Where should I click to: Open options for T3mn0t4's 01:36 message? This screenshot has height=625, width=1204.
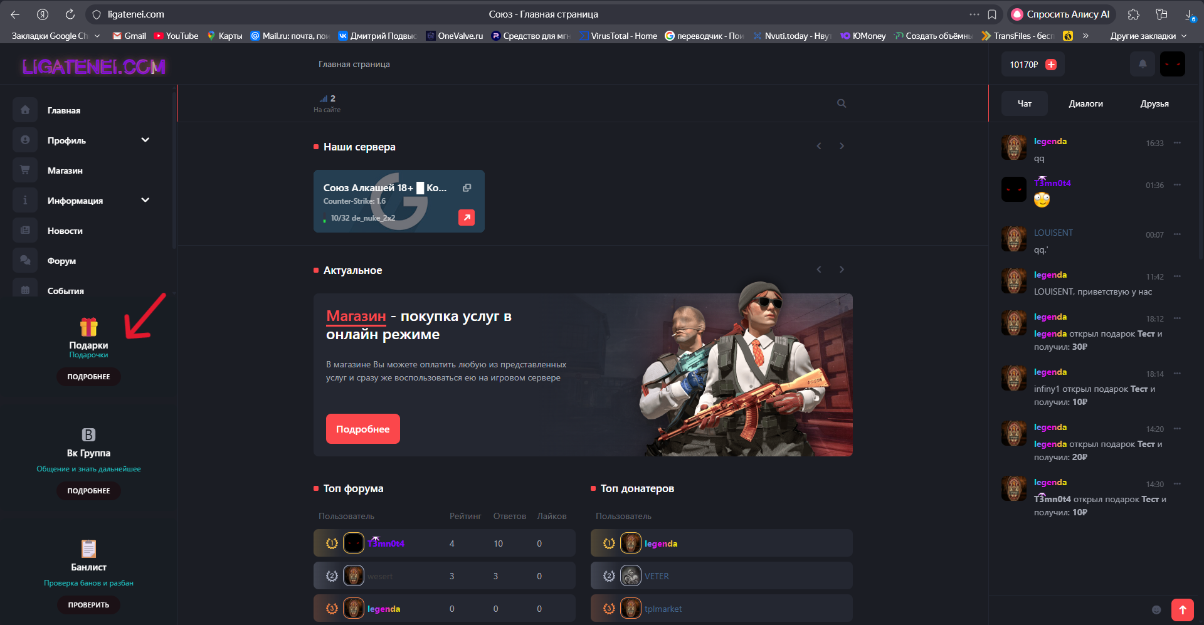[x=1177, y=185]
